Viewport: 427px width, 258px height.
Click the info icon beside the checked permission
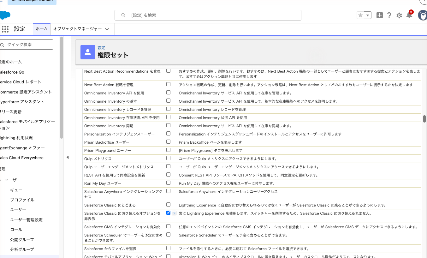pos(174,213)
